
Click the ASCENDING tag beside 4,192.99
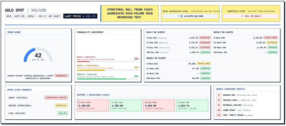click(x=273, y=47)
